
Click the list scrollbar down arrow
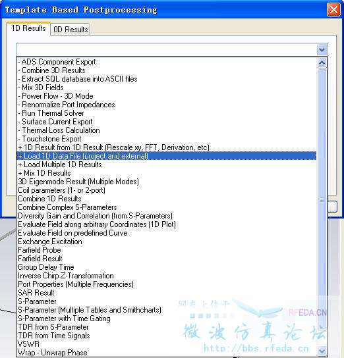[322, 351]
